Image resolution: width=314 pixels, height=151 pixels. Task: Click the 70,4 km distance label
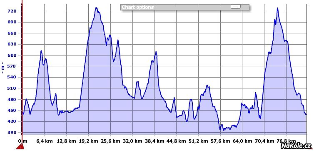(x=265, y=141)
